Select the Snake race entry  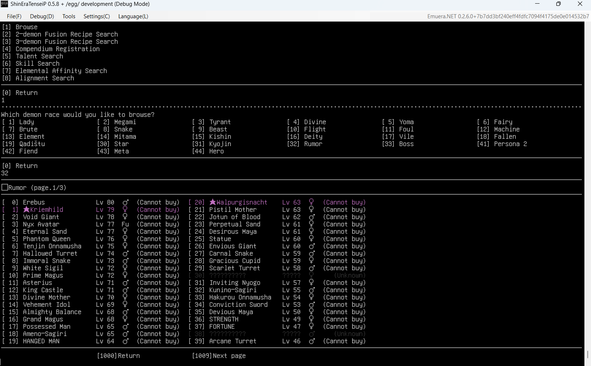coord(115,129)
